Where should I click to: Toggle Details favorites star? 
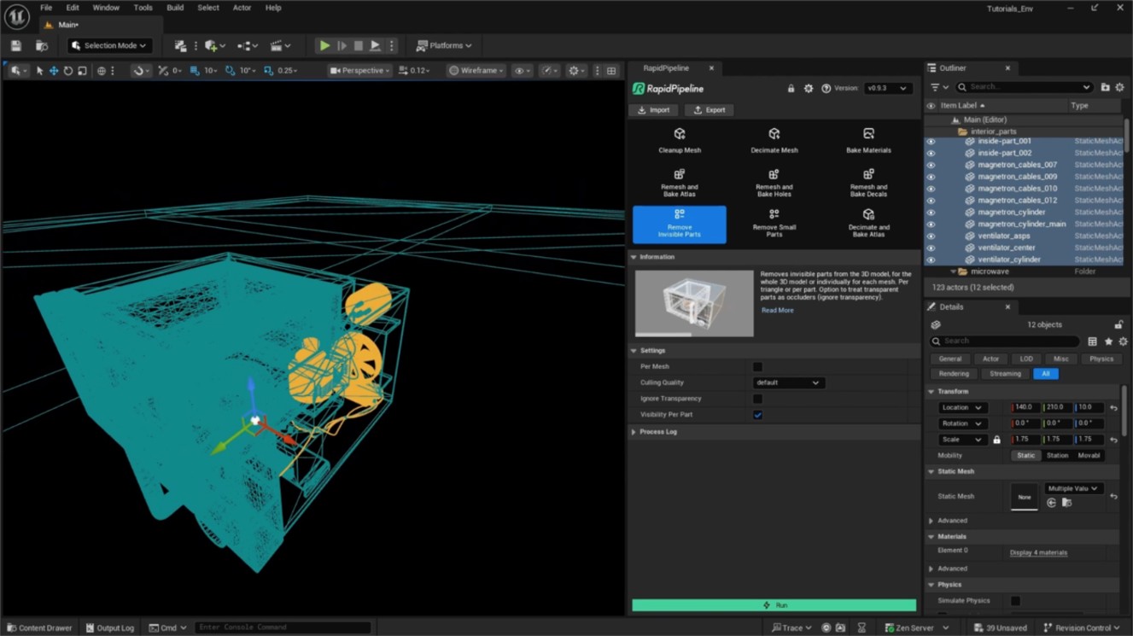tap(1108, 341)
